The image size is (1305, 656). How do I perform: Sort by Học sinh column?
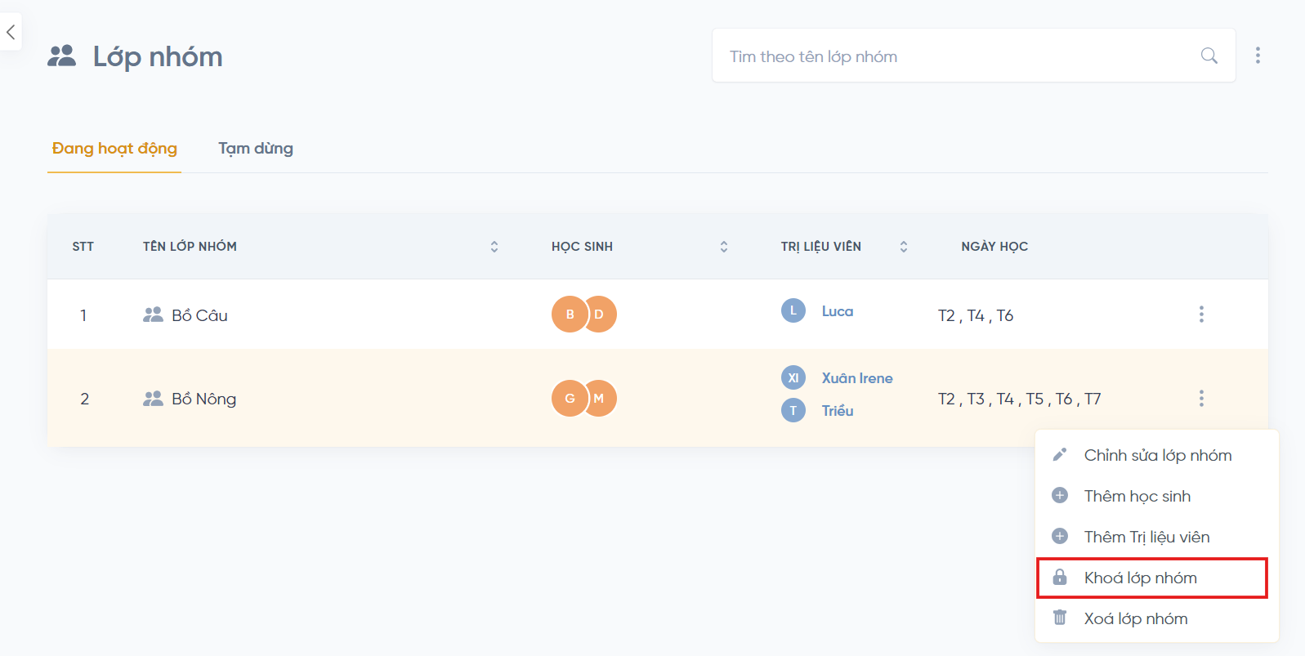[x=723, y=247]
